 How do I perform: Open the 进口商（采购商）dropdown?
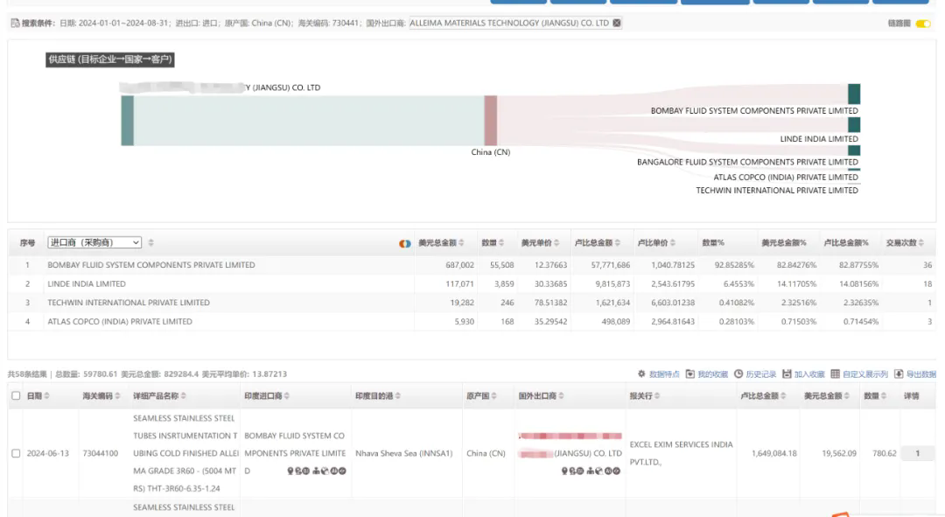click(94, 242)
